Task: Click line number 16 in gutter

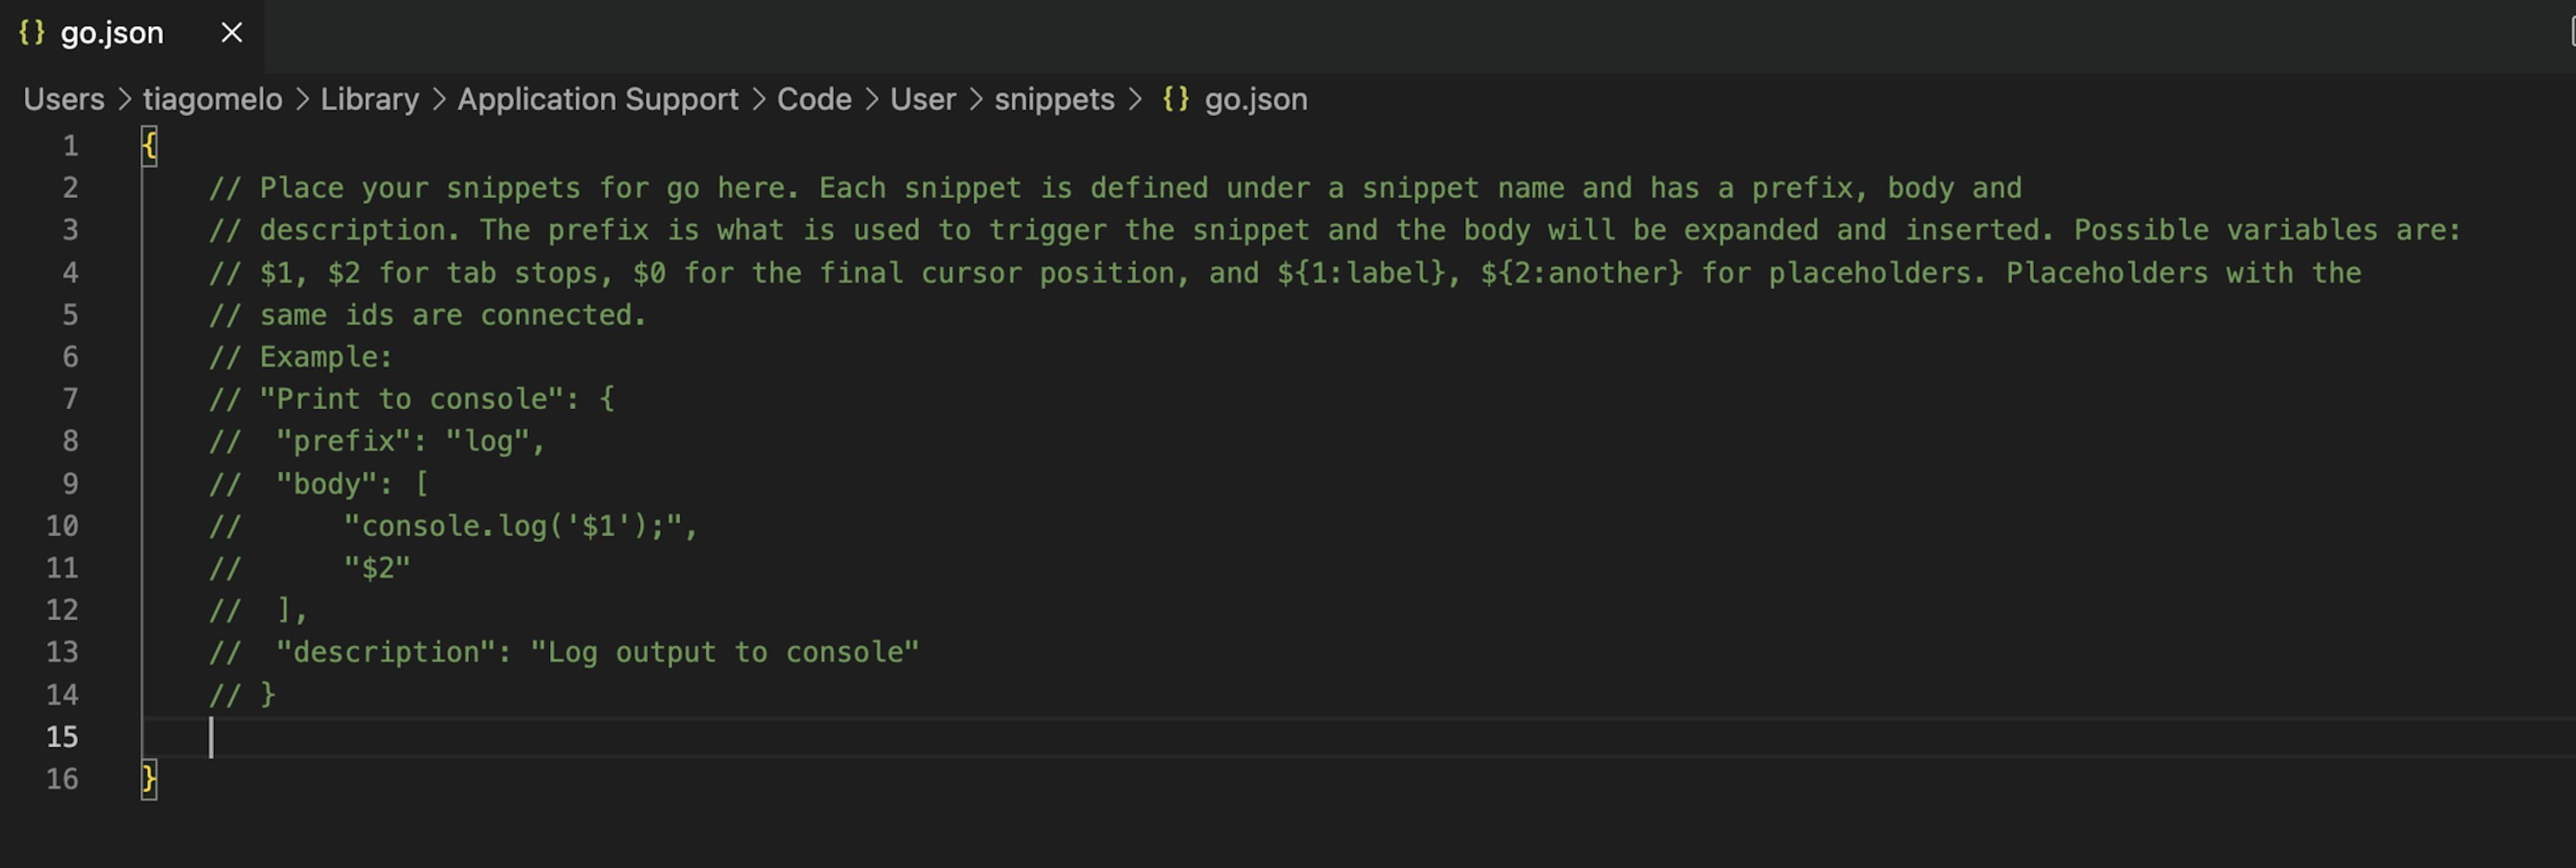Action: click(62, 779)
